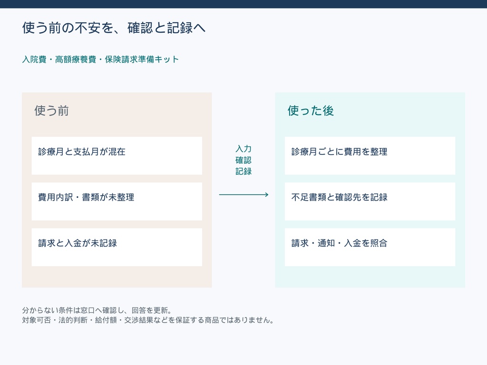Select the card 診療月ごとに費用を整理
The width and height of the screenshot is (487, 365).
pos(370,156)
